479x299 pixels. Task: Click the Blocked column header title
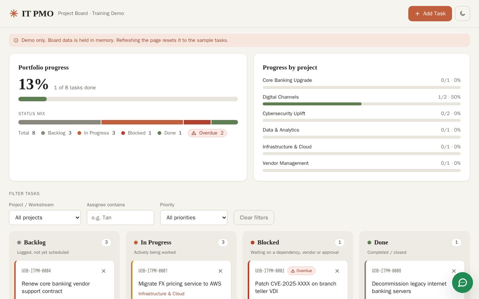268,242
